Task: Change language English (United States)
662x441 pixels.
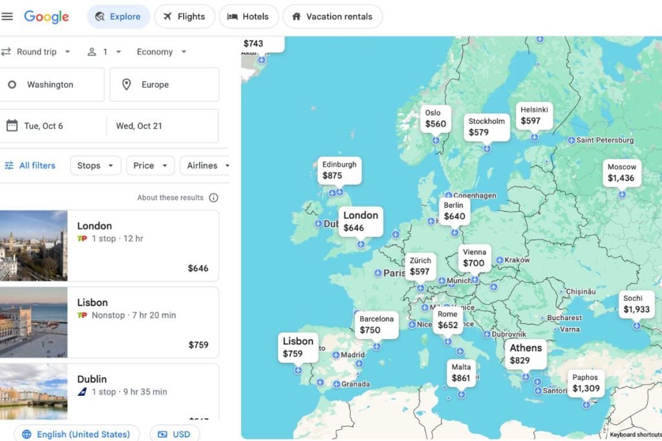Action: click(x=77, y=434)
